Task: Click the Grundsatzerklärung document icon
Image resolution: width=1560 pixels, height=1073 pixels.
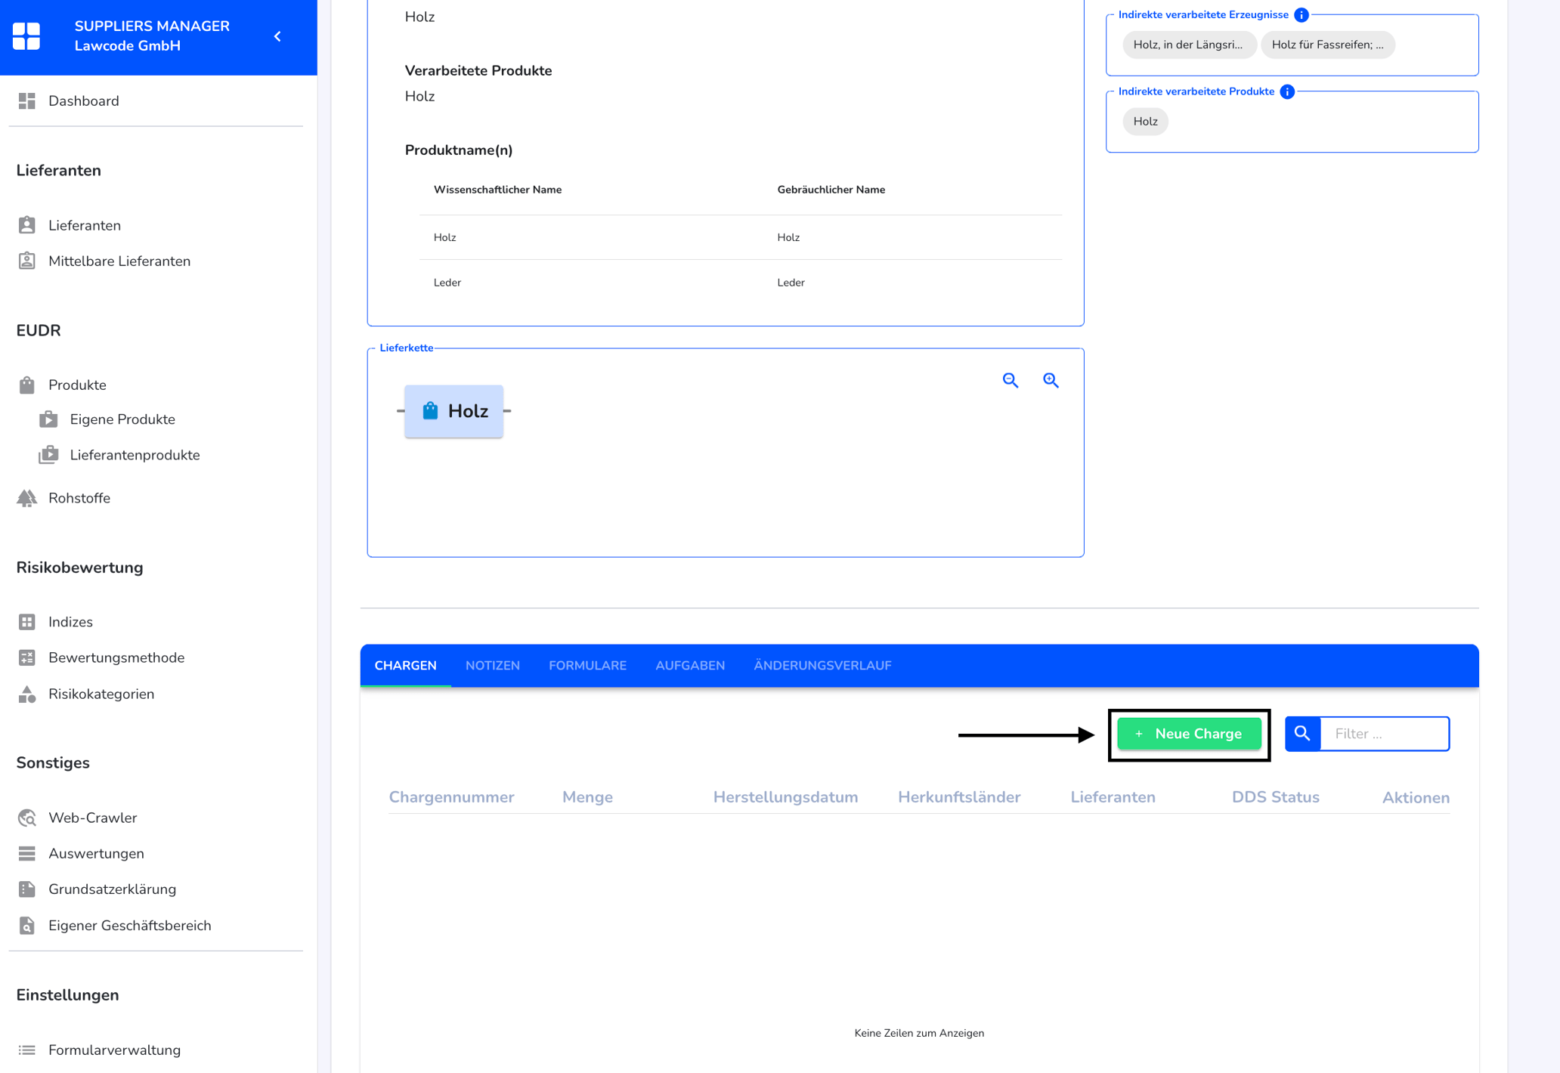Action: coord(27,889)
